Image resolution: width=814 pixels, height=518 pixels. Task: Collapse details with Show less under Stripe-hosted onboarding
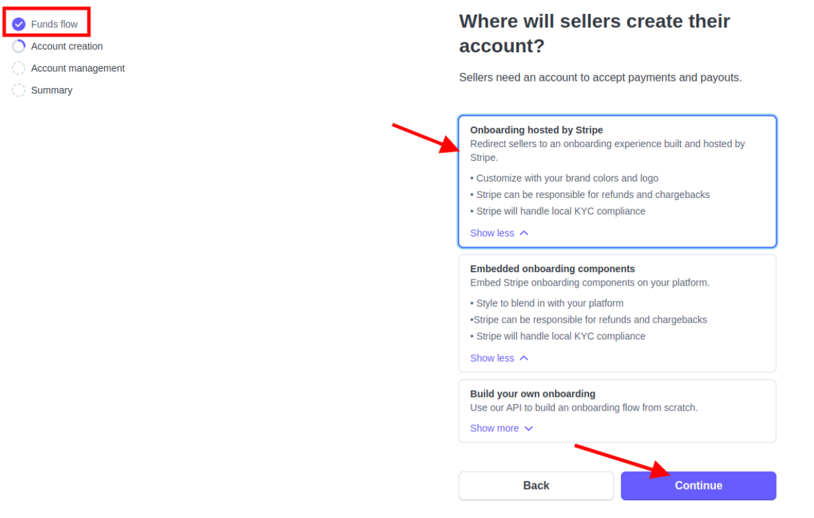coord(492,233)
